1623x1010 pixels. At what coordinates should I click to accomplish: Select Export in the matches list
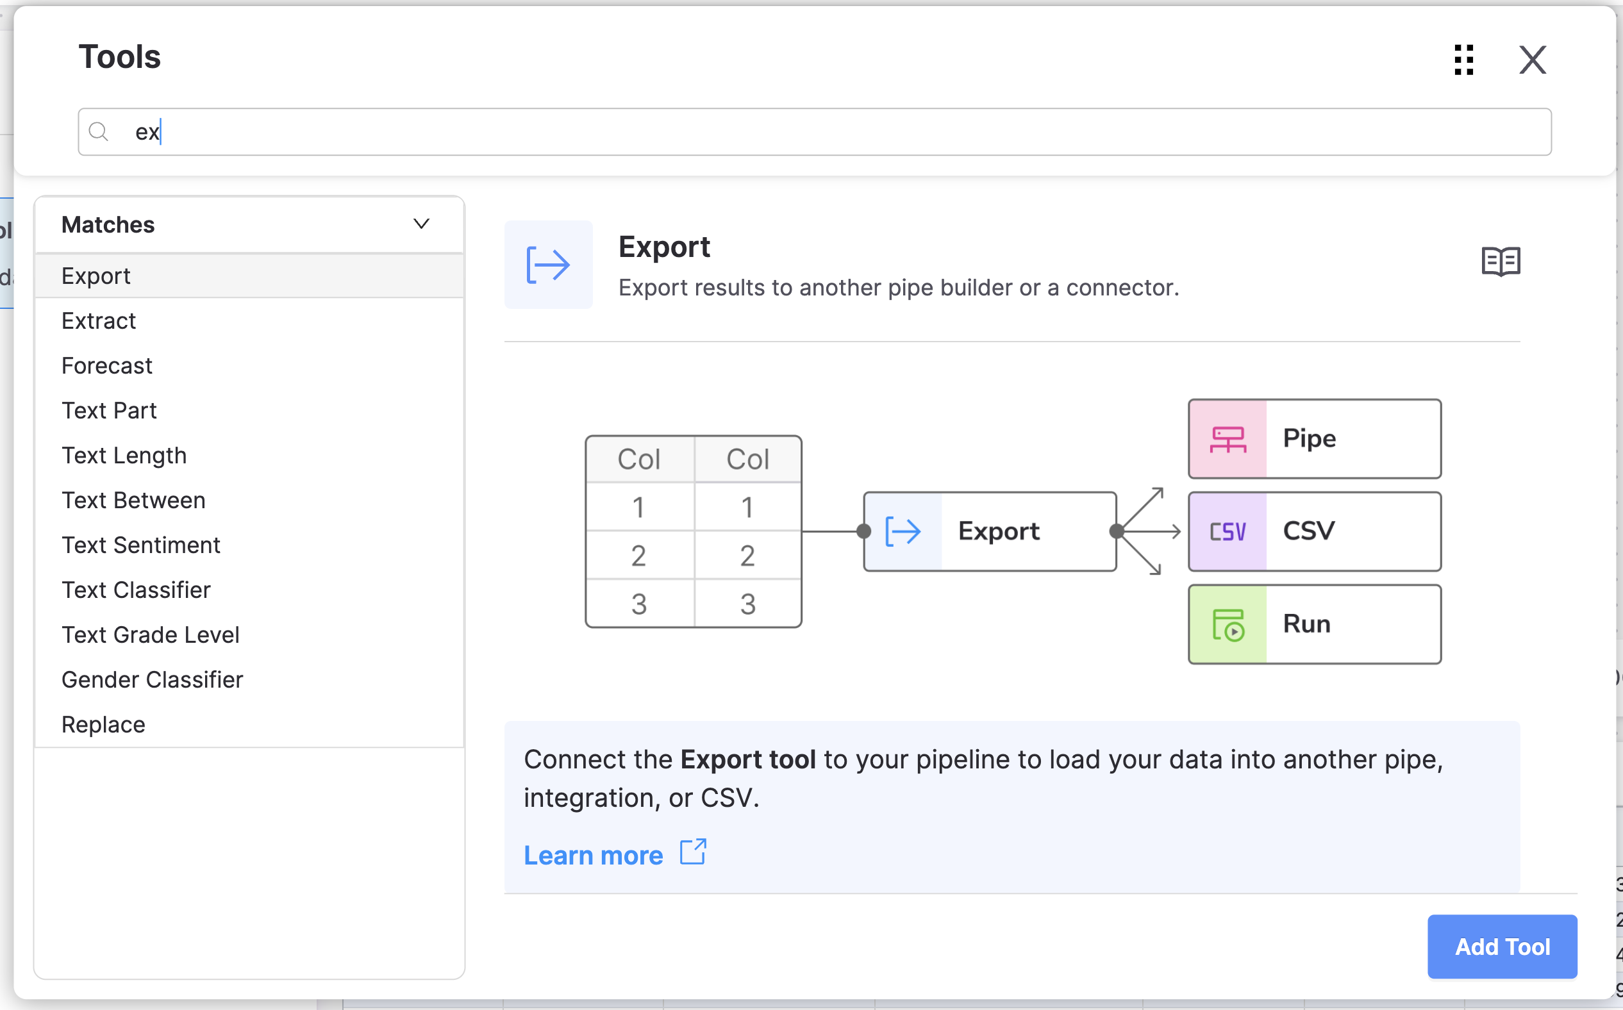coord(249,276)
